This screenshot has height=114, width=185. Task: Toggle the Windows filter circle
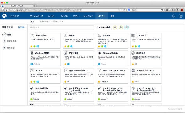coord(126,27)
